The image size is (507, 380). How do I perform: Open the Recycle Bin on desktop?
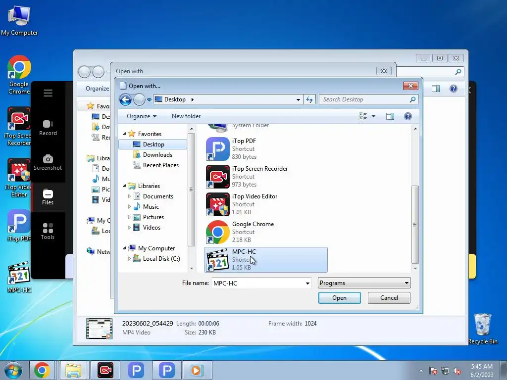click(483, 329)
